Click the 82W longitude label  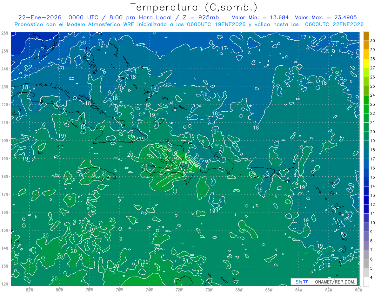[30, 290]
